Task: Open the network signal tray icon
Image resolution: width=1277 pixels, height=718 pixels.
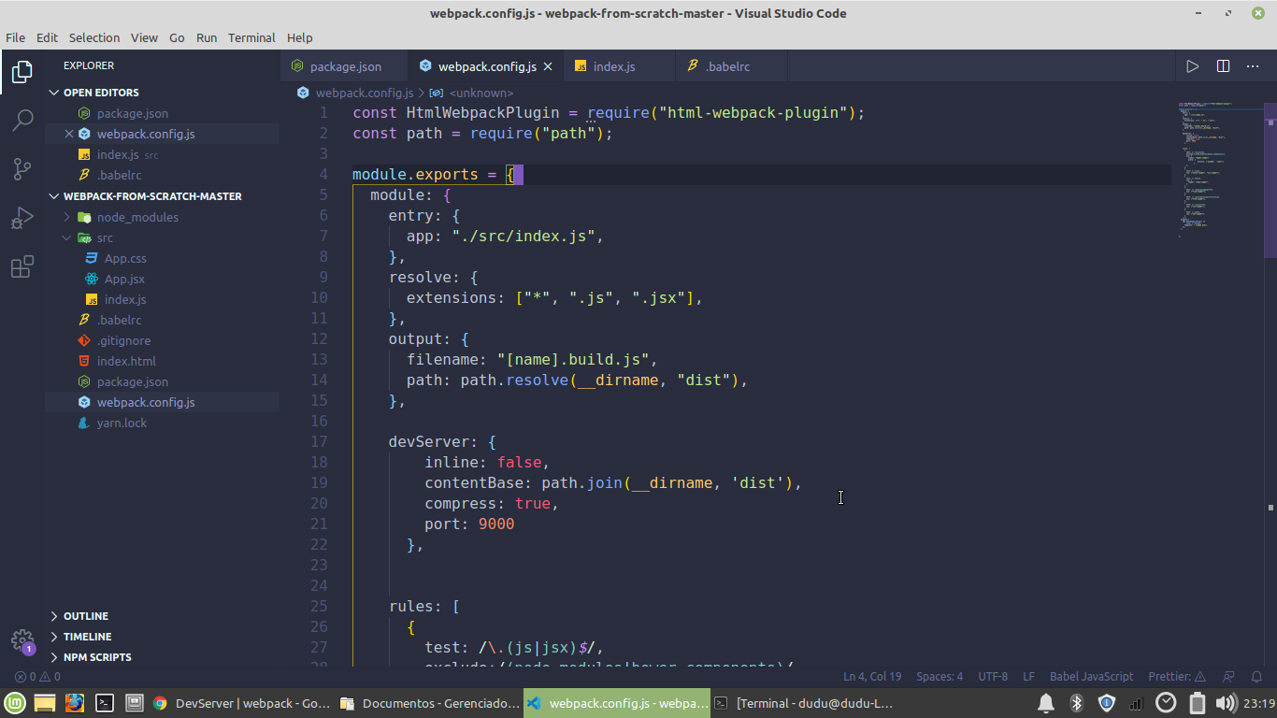Action: click(x=1136, y=703)
